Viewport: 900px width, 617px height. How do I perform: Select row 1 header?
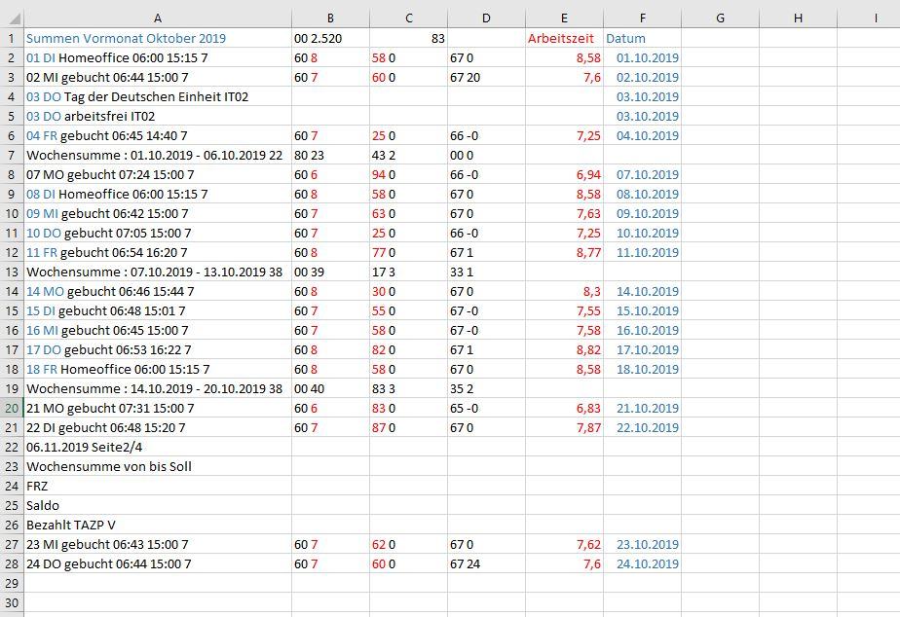coord(12,38)
